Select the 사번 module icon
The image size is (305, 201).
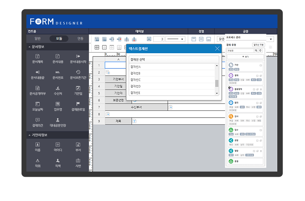(x=78, y=160)
